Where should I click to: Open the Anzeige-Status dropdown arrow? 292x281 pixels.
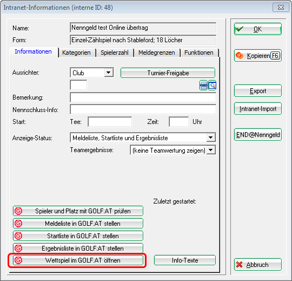211,138
